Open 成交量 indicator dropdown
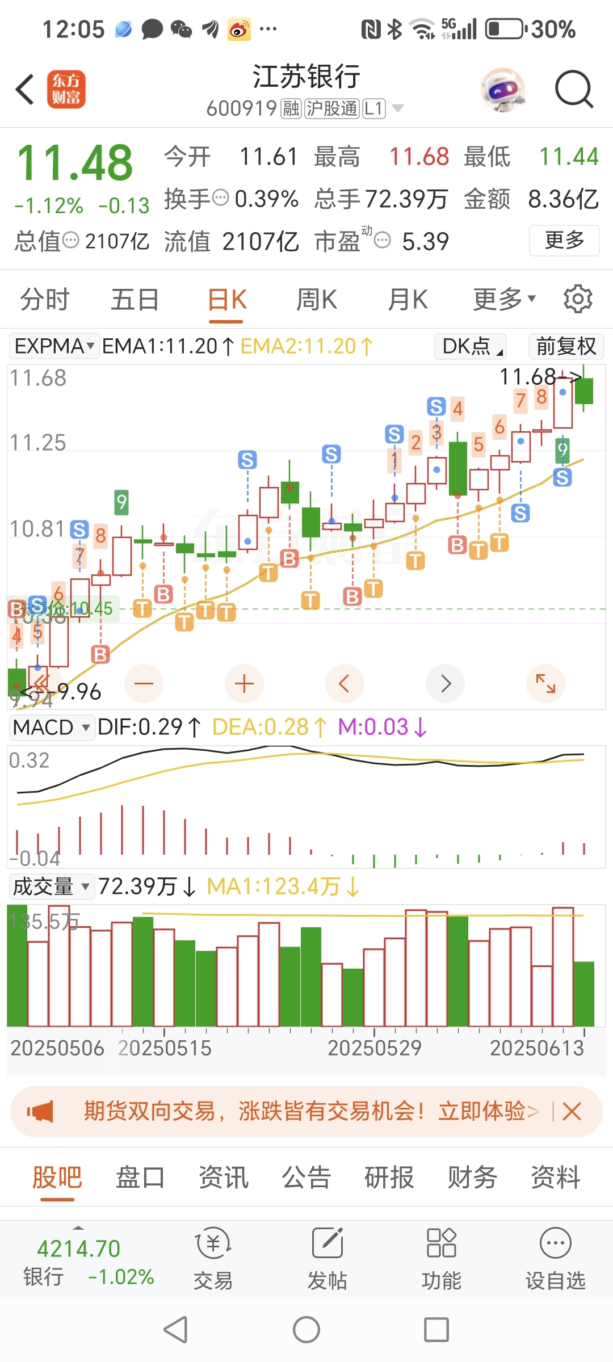Viewport: 613px width, 1362px height. coord(52,886)
